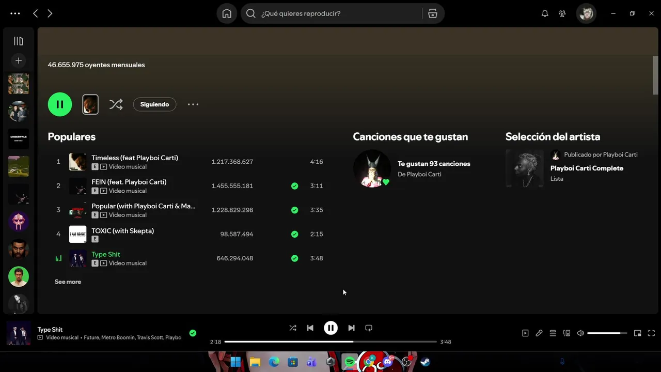The height and width of the screenshot is (372, 661).
Task: Mute with the speaker volume icon
Action: pyautogui.click(x=580, y=333)
